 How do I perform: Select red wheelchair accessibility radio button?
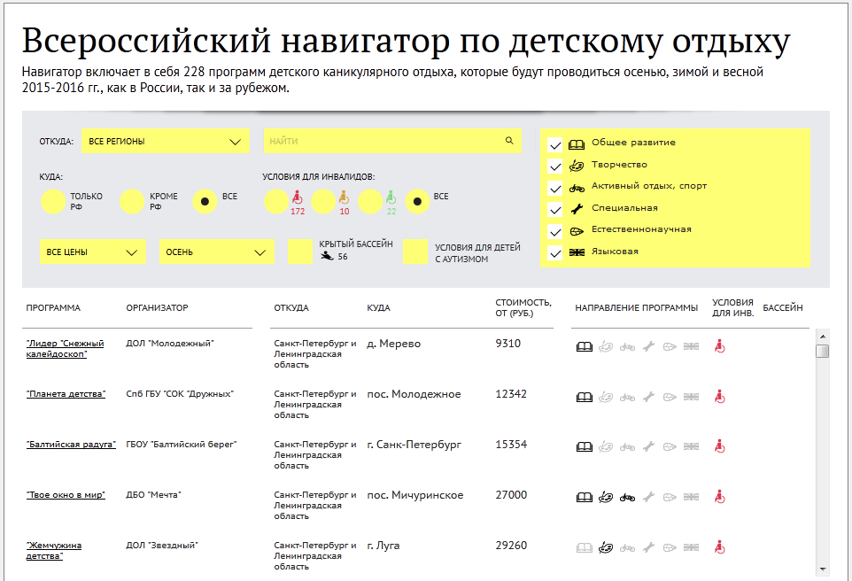276,202
